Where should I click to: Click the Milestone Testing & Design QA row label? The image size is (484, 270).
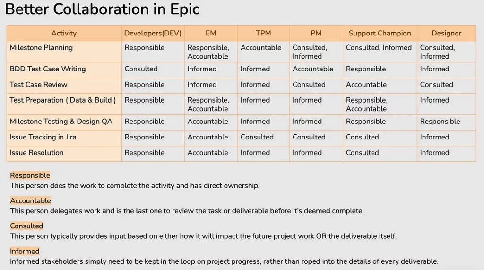point(61,122)
